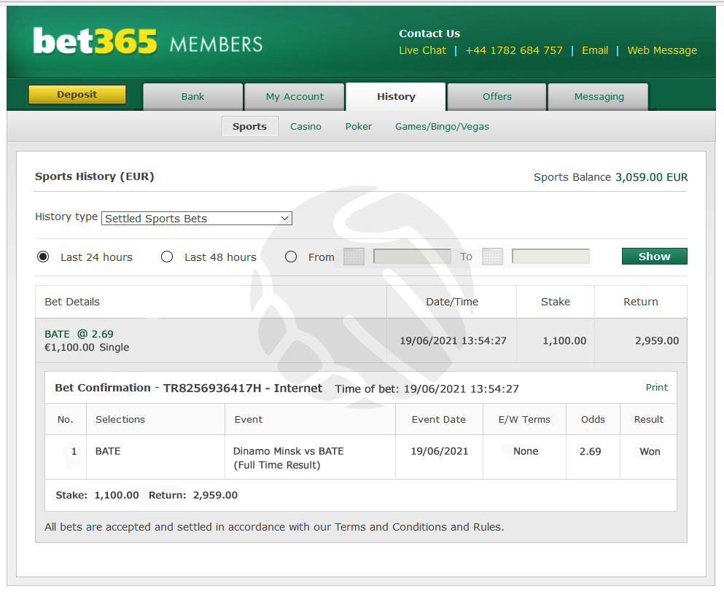Click the bet365 Members logo
724x594 pixels.
click(x=148, y=42)
